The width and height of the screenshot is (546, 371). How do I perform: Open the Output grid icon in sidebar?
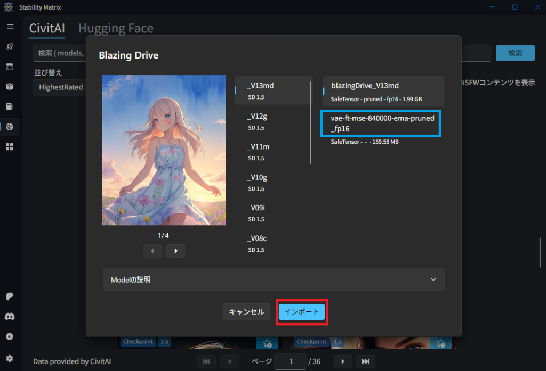[10, 147]
